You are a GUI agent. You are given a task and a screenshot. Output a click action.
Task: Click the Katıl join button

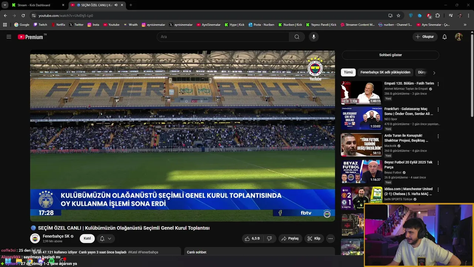coord(87,238)
